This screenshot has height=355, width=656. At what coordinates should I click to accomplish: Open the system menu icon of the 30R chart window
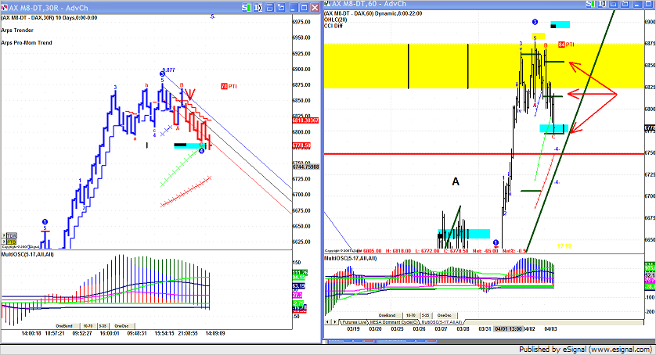click(x=5, y=7)
